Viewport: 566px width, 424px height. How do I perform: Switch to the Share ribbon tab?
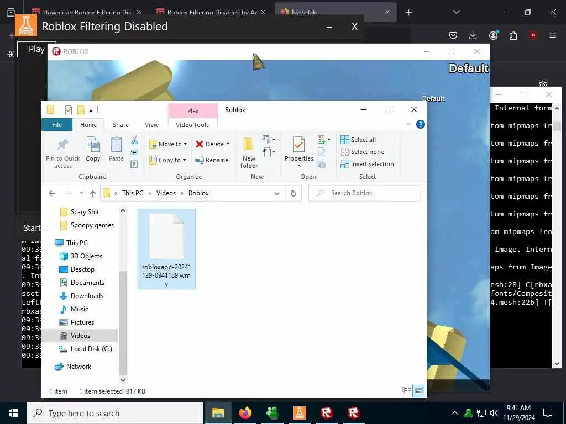pyautogui.click(x=120, y=125)
